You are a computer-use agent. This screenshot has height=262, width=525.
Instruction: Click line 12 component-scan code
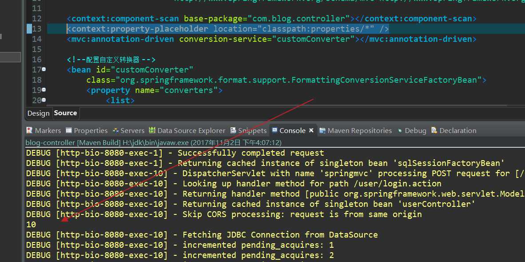point(271,18)
